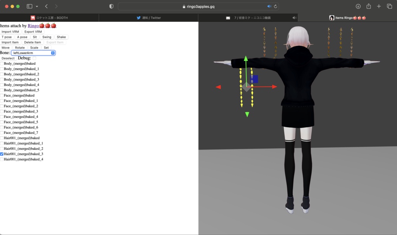Viewport: 397px width, 235px height.
Task: Toggle the Safari sidebar icon
Action: tap(29, 6)
